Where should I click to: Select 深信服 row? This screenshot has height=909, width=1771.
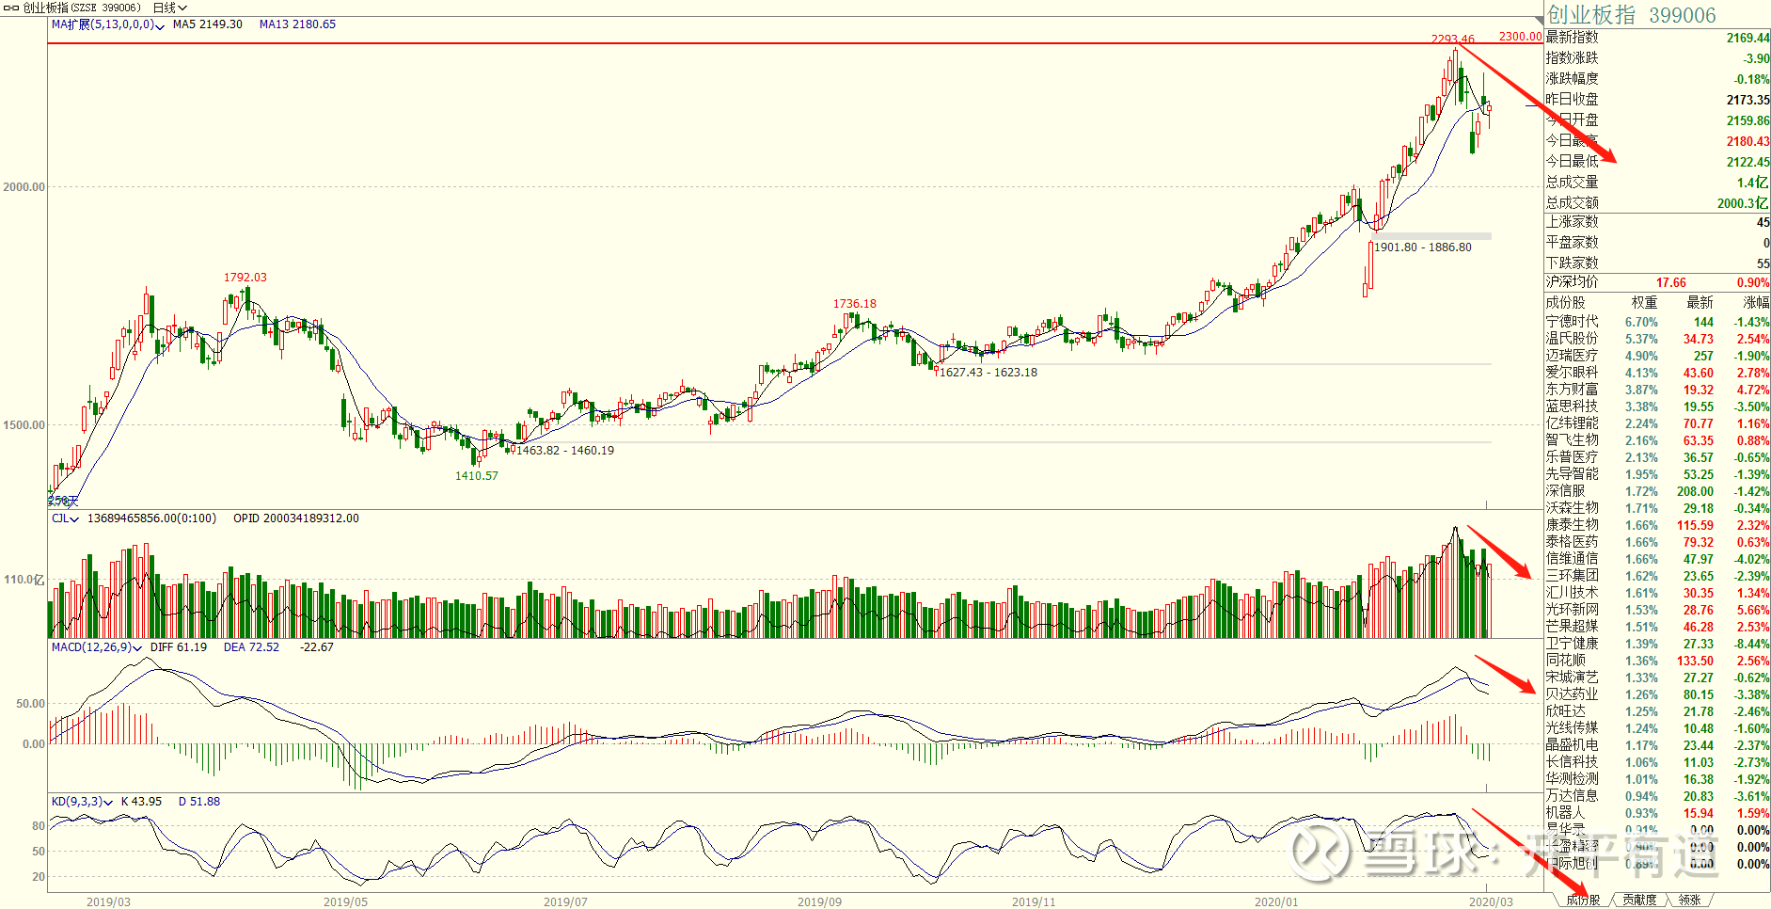coord(1657,491)
